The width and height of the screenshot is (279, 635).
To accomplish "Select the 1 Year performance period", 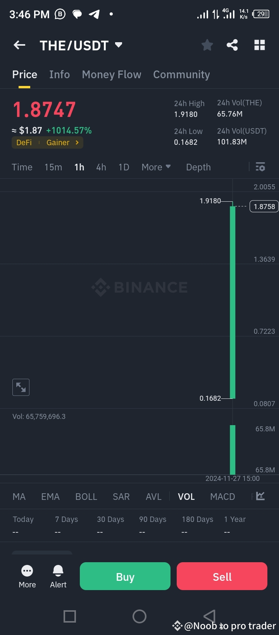I will point(235,519).
